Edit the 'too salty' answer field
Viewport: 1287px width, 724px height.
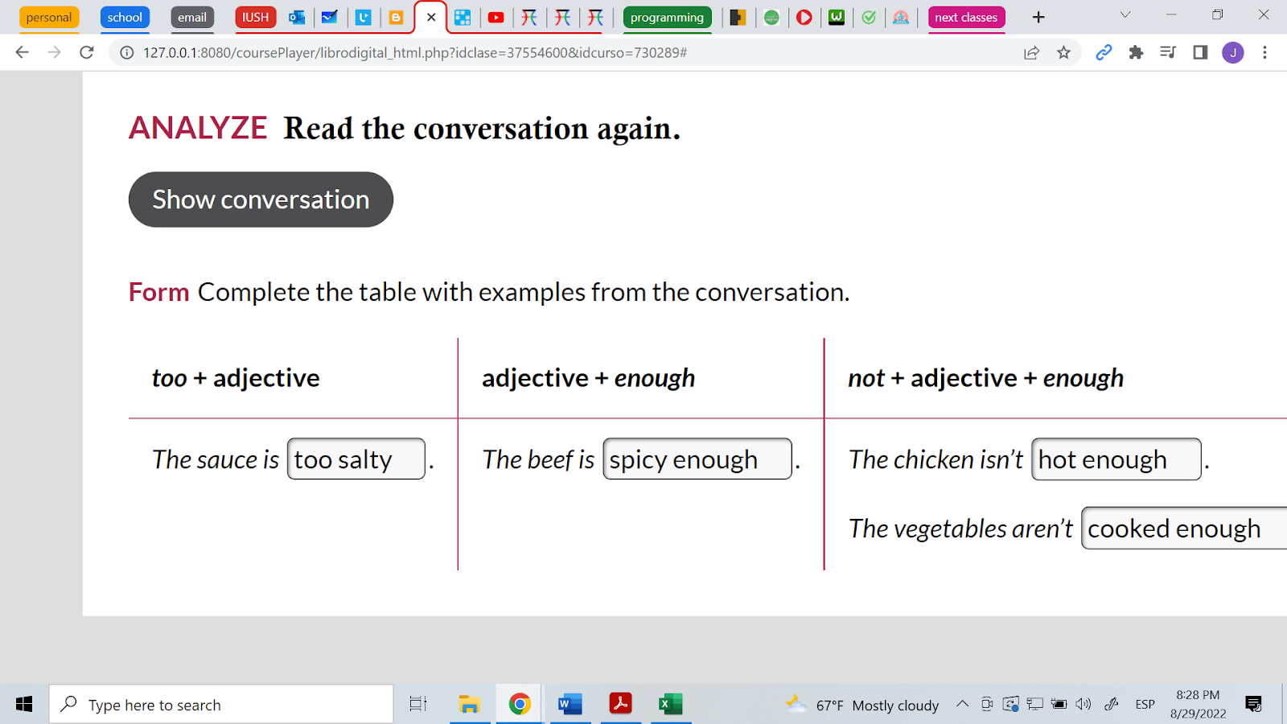(356, 459)
